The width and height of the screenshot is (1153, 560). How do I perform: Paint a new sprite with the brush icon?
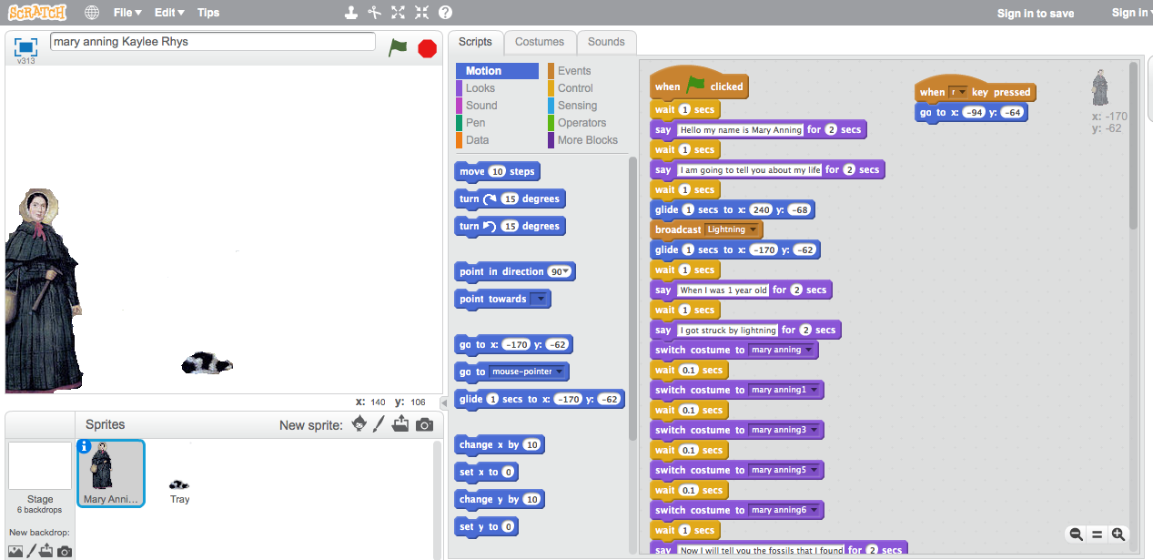pos(379,423)
